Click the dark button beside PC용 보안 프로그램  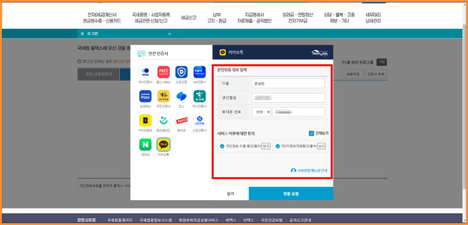381,62
